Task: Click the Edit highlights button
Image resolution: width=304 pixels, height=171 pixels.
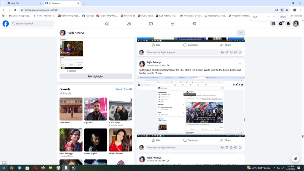Action: pos(96,76)
